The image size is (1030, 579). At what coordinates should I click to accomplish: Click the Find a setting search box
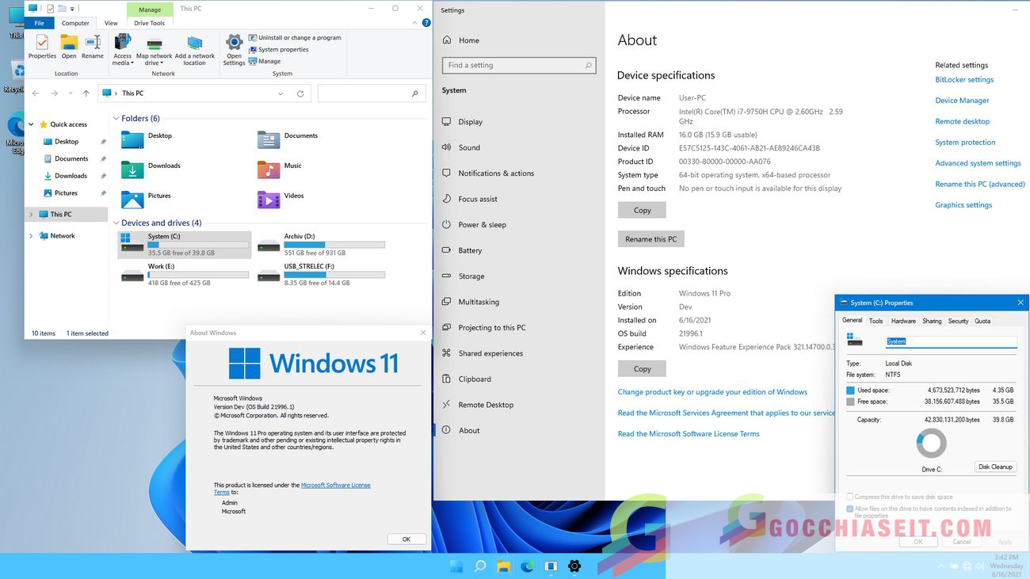(519, 66)
